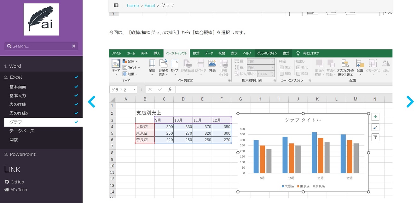Click the Excel breadcrumb link
Image resolution: width=417 pixels, height=203 pixels.
150,6
